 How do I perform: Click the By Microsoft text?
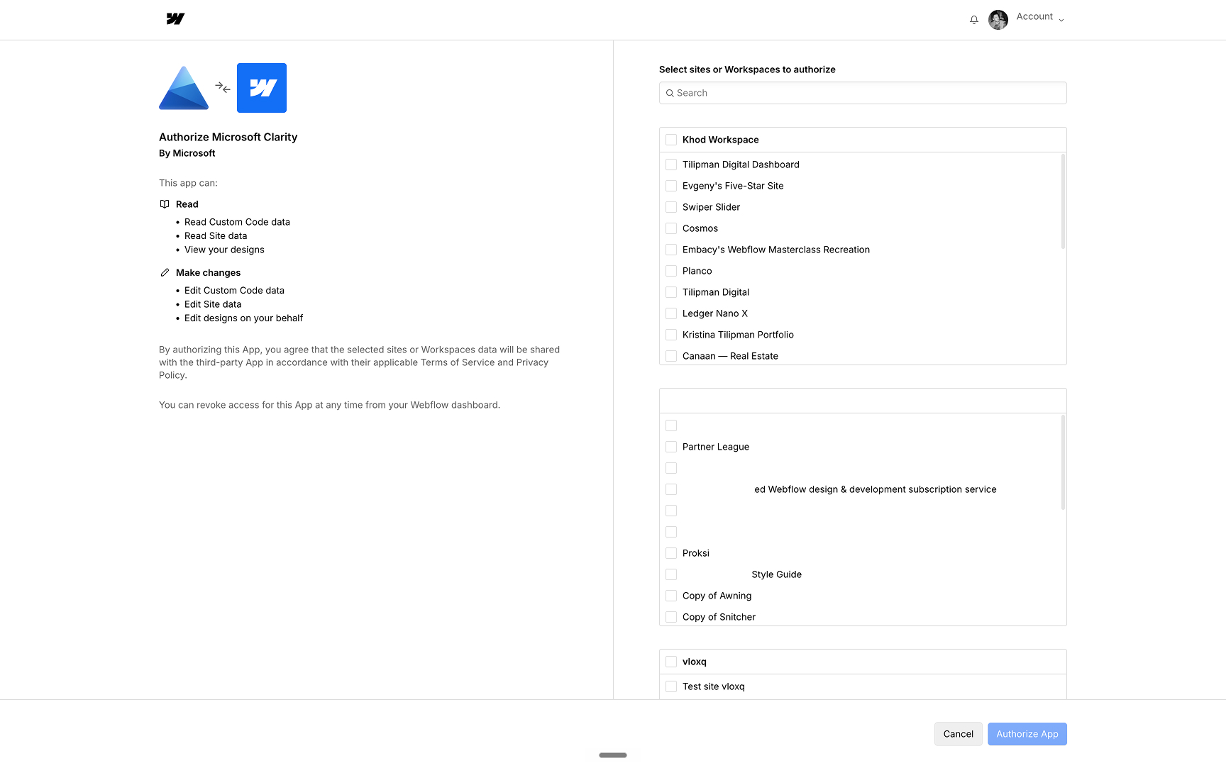(x=187, y=153)
